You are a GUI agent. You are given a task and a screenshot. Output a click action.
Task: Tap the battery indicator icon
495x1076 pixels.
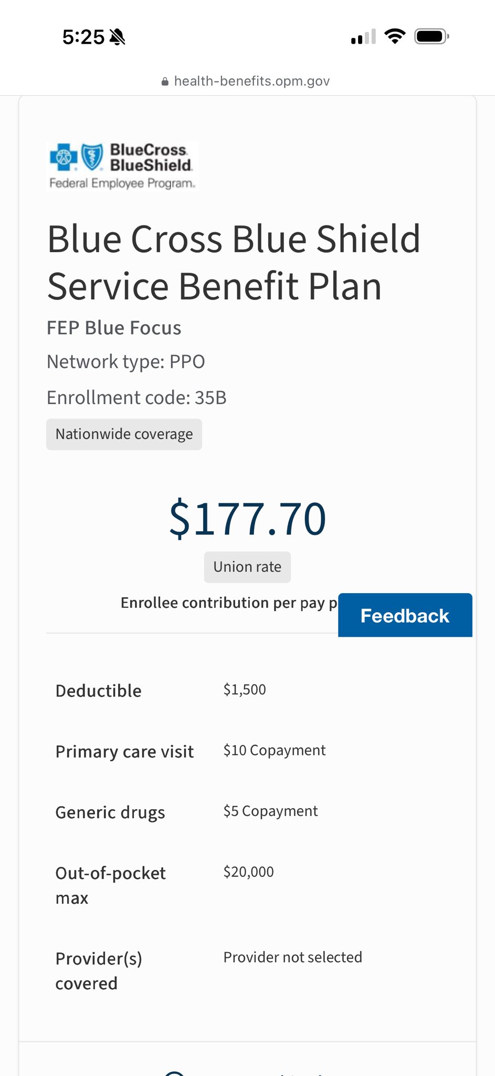click(x=431, y=36)
